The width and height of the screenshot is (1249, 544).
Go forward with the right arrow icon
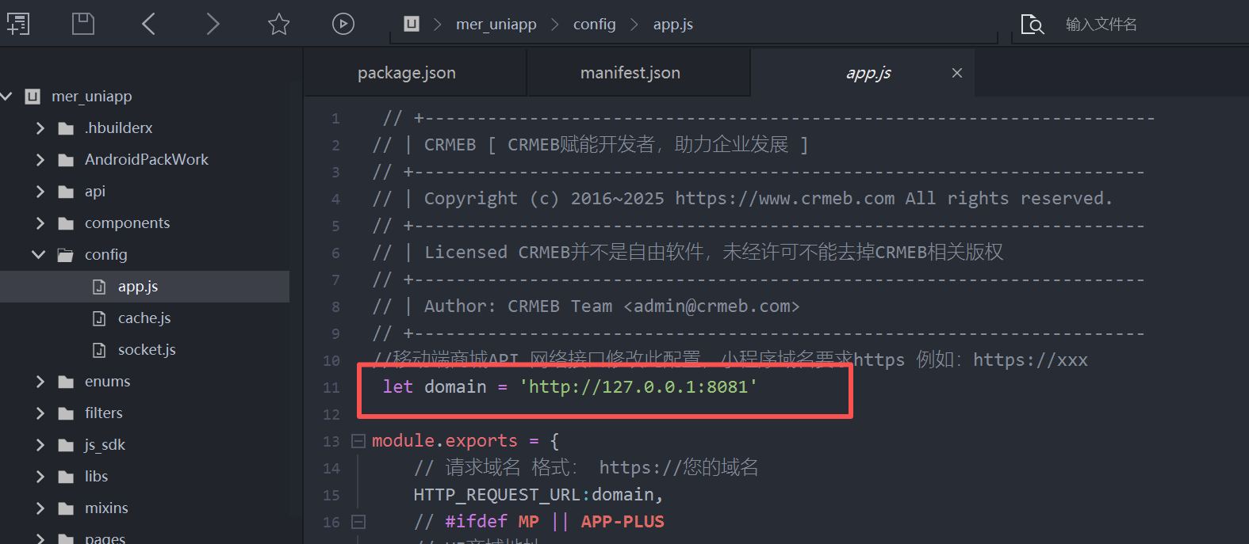pos(213,24)
